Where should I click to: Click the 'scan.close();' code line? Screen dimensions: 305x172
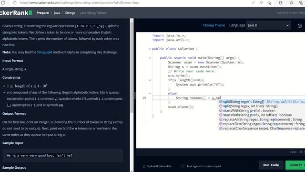click(181, 107)
